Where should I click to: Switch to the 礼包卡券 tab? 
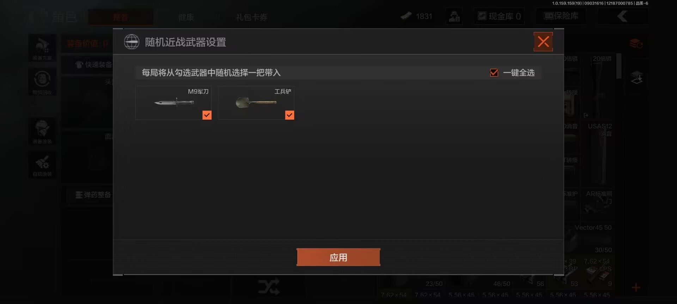point(252,17)
